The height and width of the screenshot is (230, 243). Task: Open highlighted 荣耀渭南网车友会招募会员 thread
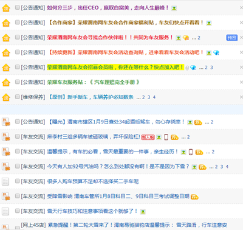(115, 68)
